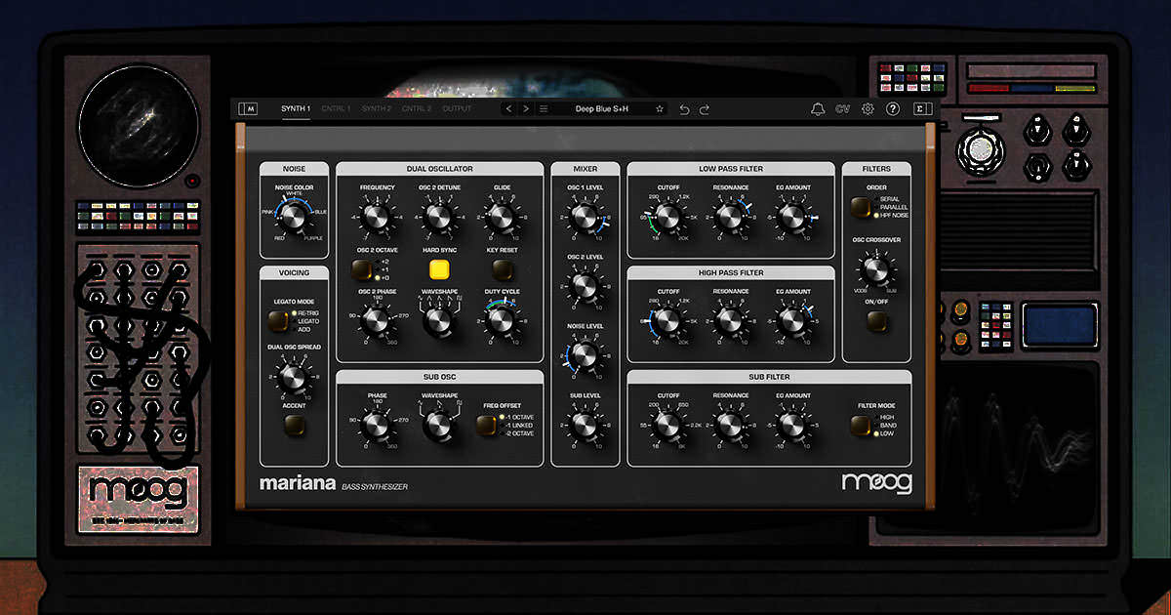Click the OSC 2 Phase knob
This screenshot has height=615, width=1171.
pyautogui.click(x=377, y=320)
